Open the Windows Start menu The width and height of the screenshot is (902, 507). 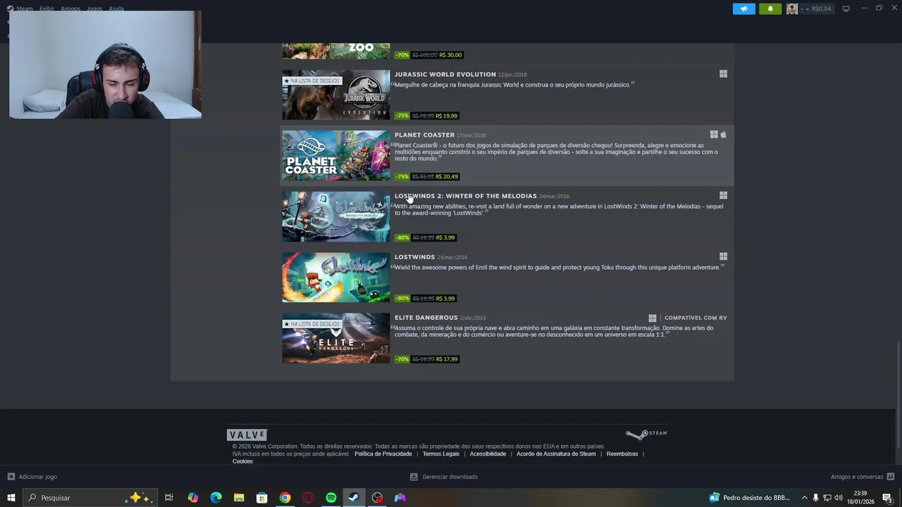tap(11, 498)
